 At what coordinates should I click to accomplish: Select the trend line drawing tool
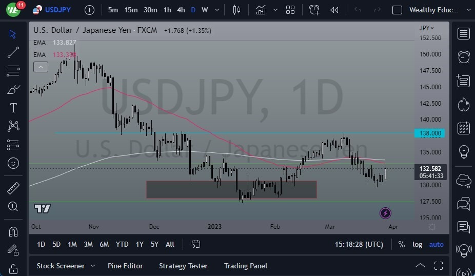coord(13,52)
